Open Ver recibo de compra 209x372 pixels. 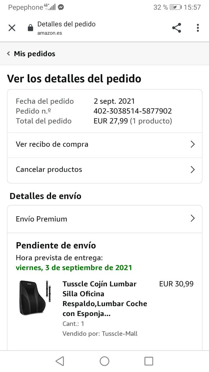click(x=52, y=144)
